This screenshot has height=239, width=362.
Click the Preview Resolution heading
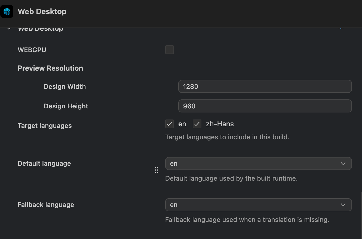(50, 68)
